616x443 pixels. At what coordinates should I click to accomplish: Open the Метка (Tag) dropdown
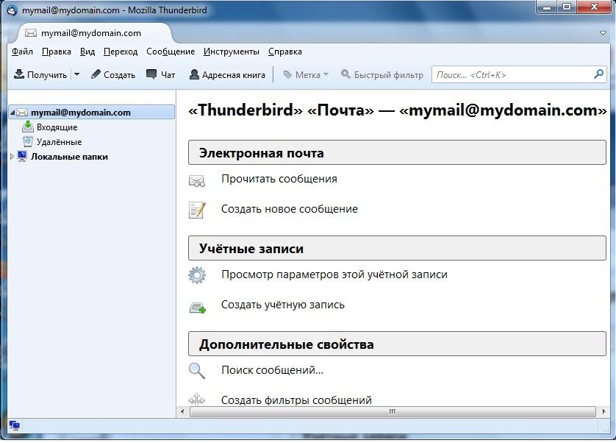point(307,74)
